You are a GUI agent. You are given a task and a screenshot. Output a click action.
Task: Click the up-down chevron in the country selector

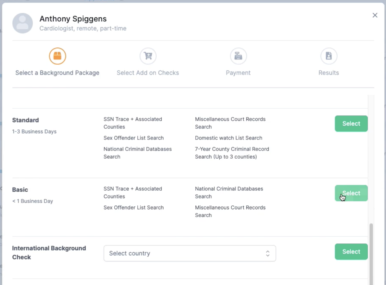click(x=268, y=253)
